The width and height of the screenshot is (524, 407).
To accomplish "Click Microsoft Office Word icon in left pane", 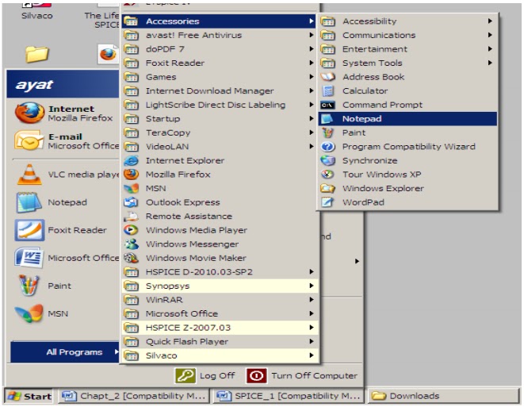I will tap(29, 258).
